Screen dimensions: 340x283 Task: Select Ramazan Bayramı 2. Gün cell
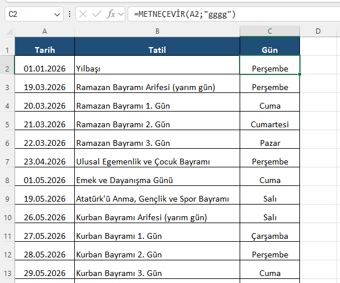[157, 121]
